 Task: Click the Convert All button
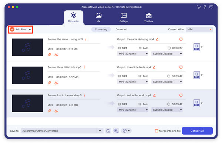[x=197, y=131]
